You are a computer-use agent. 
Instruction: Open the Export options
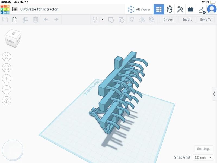[x=187, y=20]
